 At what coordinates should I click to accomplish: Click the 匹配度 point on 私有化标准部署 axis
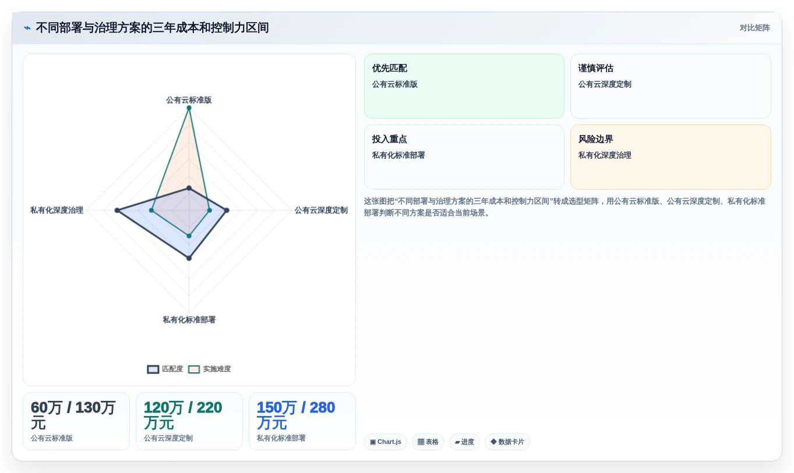click(x=189, y=258)
